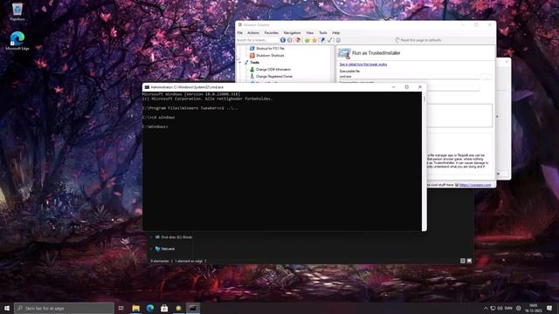Click the 'Change OEM Information' green icon

pyautogui.click(x=252, y=70)
